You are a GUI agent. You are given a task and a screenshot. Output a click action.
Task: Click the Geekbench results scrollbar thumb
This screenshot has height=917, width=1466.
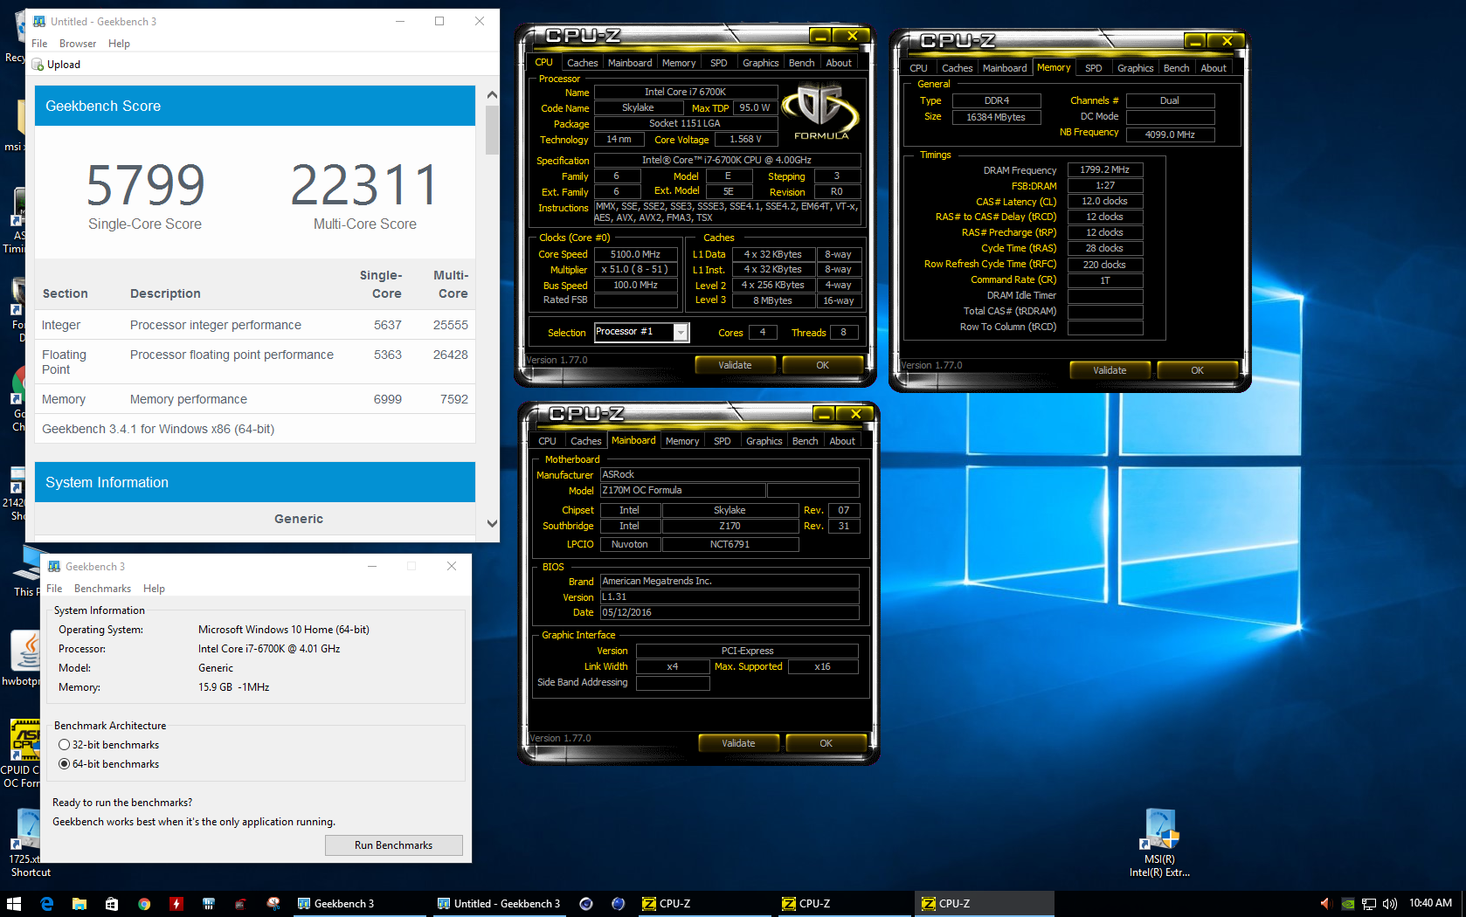492,129
